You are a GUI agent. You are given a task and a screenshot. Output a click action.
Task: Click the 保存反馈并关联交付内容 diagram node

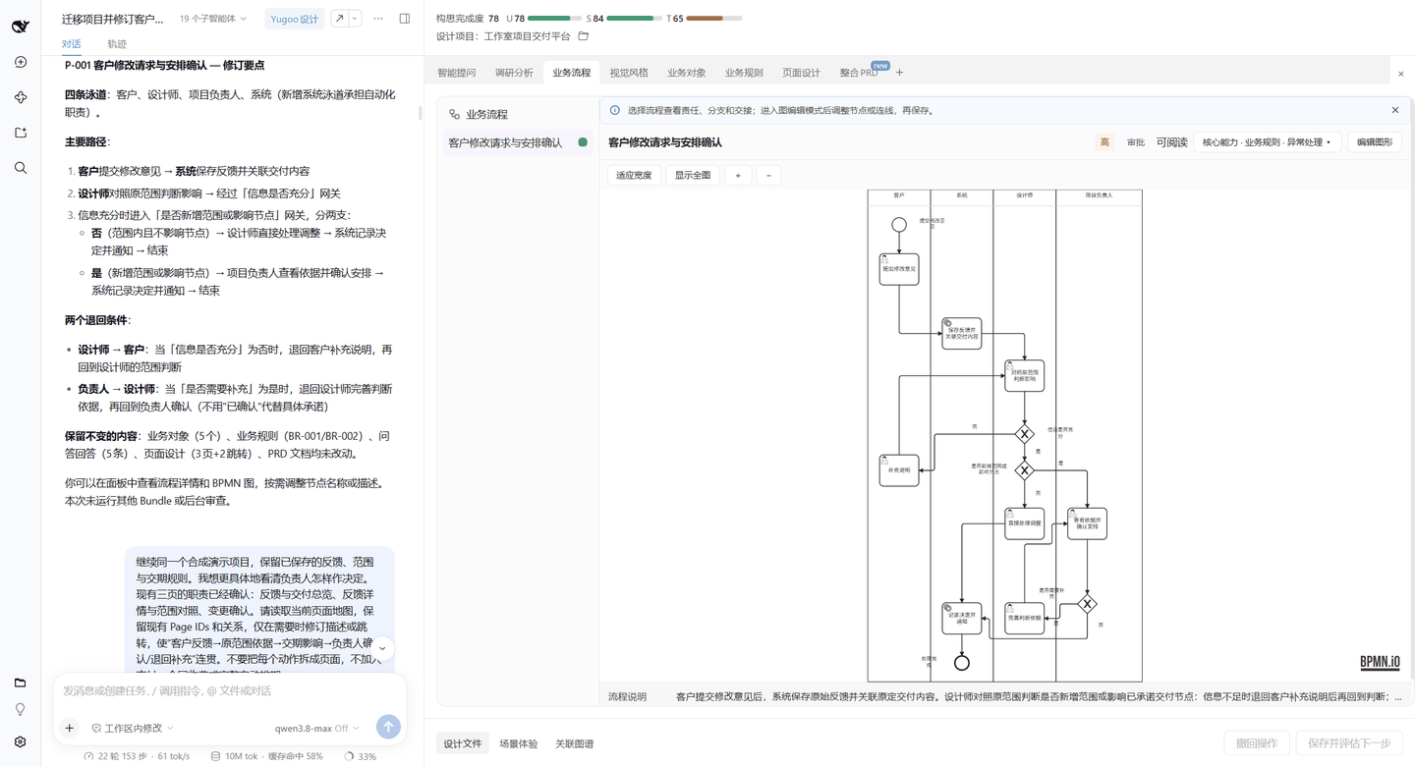[962, 333]
